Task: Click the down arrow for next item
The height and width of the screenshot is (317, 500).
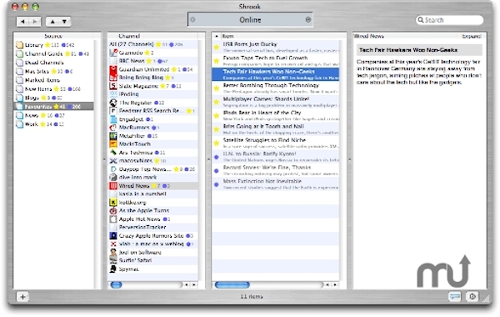Action: (x=64, y=22)
